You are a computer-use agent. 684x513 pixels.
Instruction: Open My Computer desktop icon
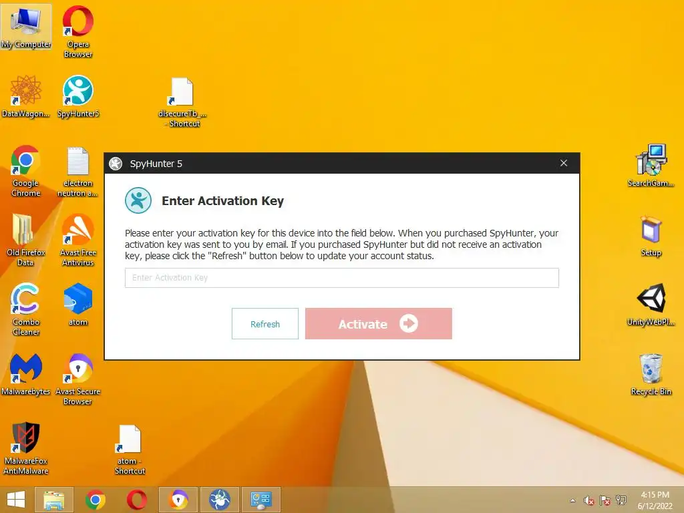point(26,27)
